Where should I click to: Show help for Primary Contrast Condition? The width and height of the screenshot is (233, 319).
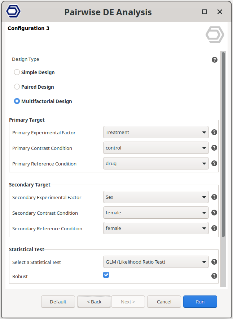(214, 148)
